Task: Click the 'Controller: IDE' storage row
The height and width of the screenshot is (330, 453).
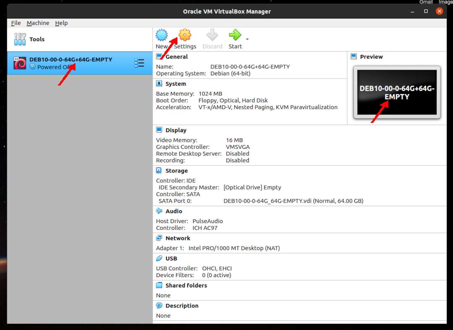Action: click(x=176, y=181)
